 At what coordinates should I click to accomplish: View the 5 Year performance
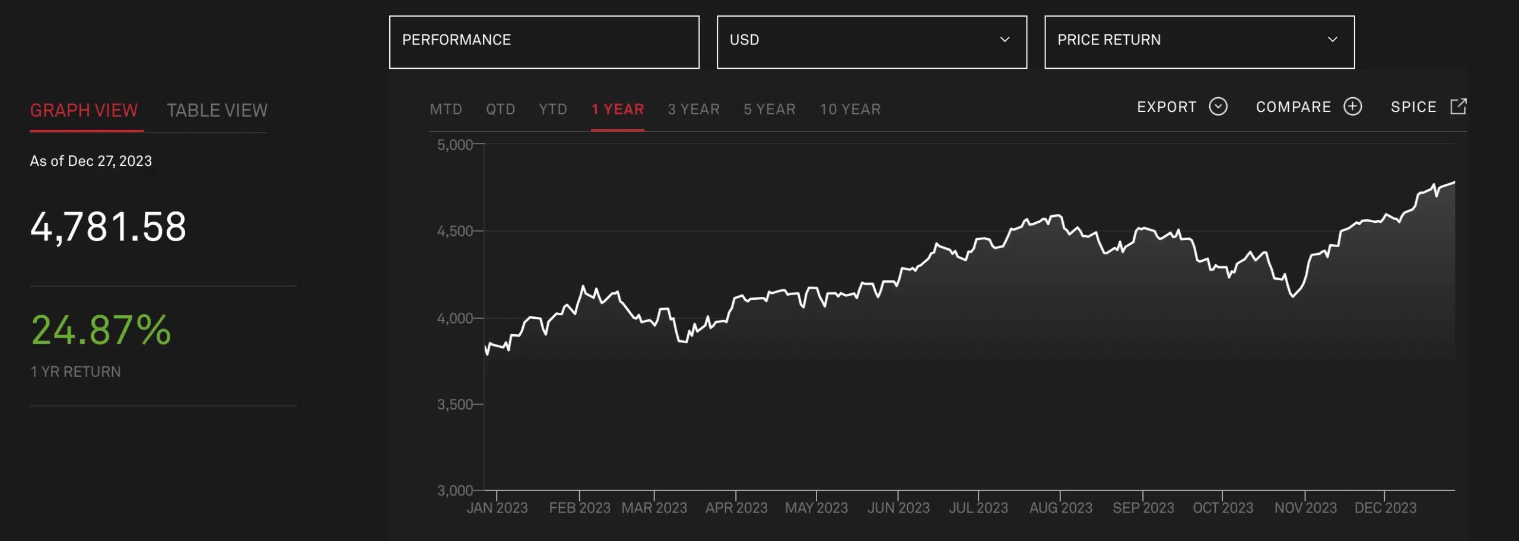pyautogui.click(x=769, y=110)
